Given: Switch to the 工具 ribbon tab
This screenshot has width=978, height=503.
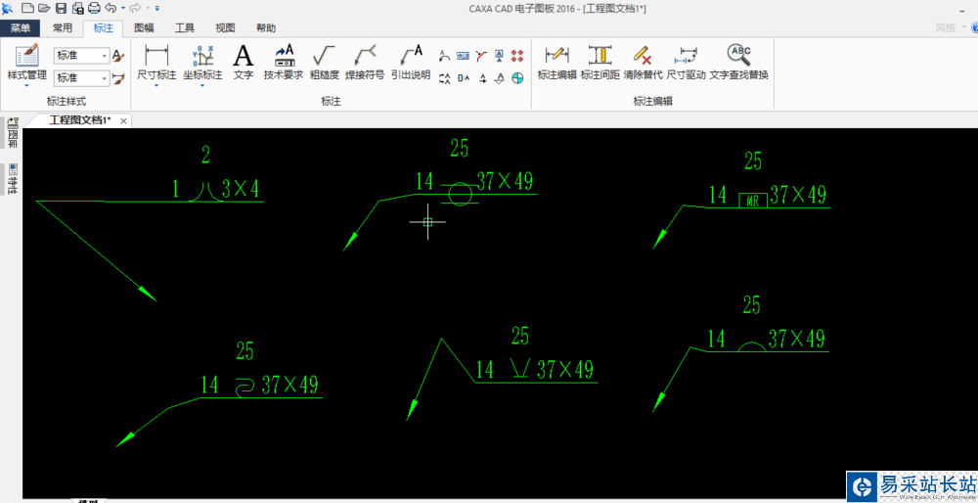Looking at the screenshot, I should tap(185, 28).
